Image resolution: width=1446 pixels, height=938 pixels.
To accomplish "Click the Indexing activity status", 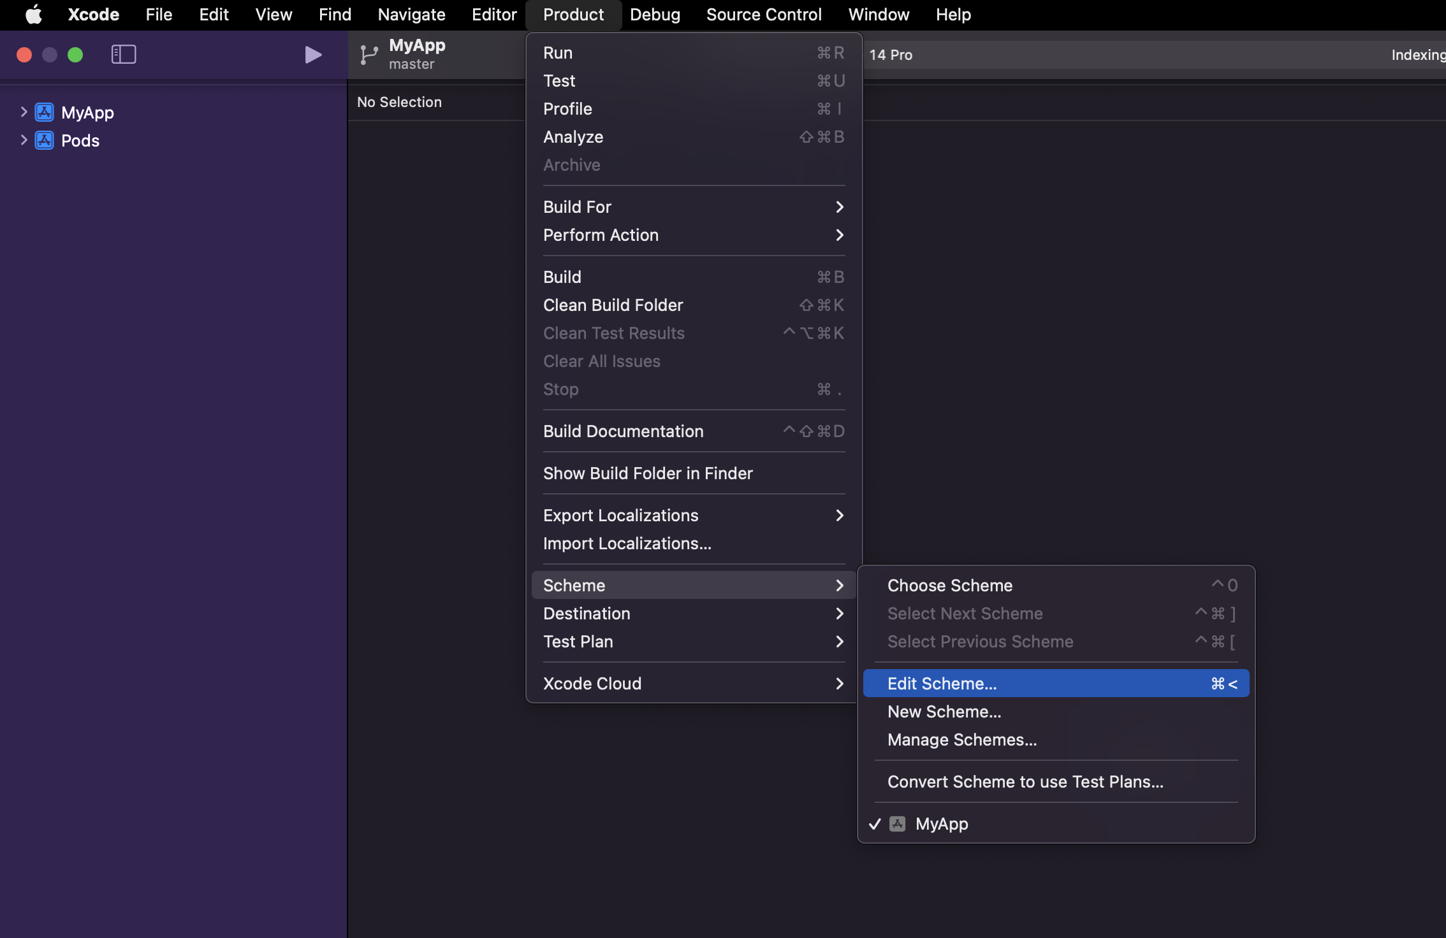I will coord(1418,55).
